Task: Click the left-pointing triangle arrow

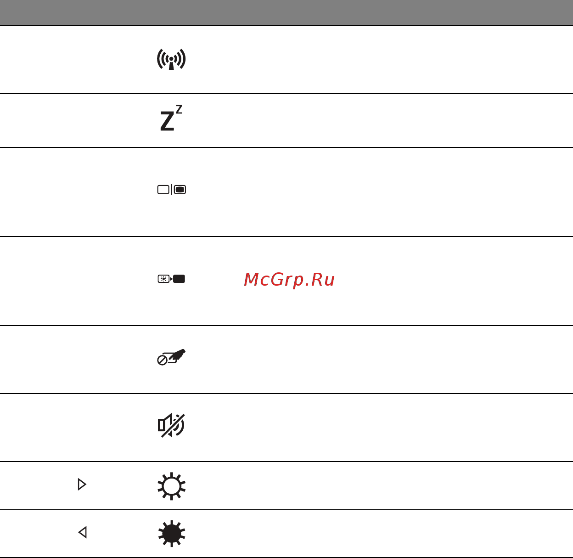Action: coord(83,532)
